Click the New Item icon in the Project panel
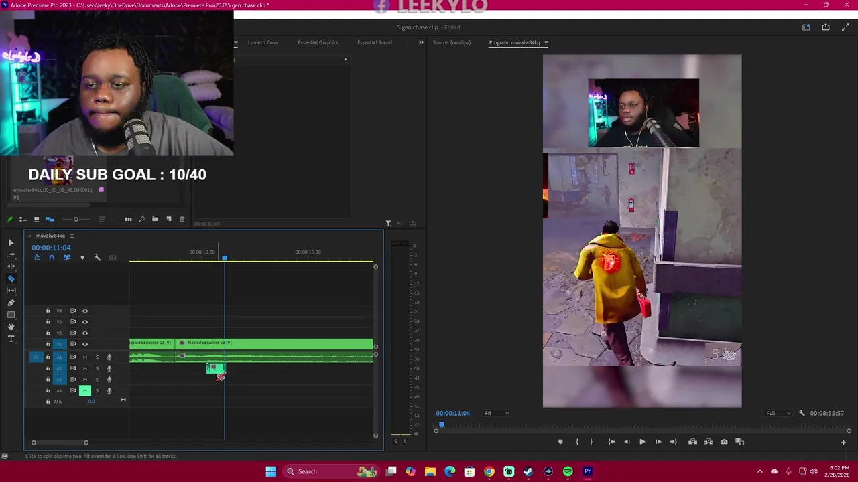Viewport: 858px width, 482px height. [x=168, y=219]
